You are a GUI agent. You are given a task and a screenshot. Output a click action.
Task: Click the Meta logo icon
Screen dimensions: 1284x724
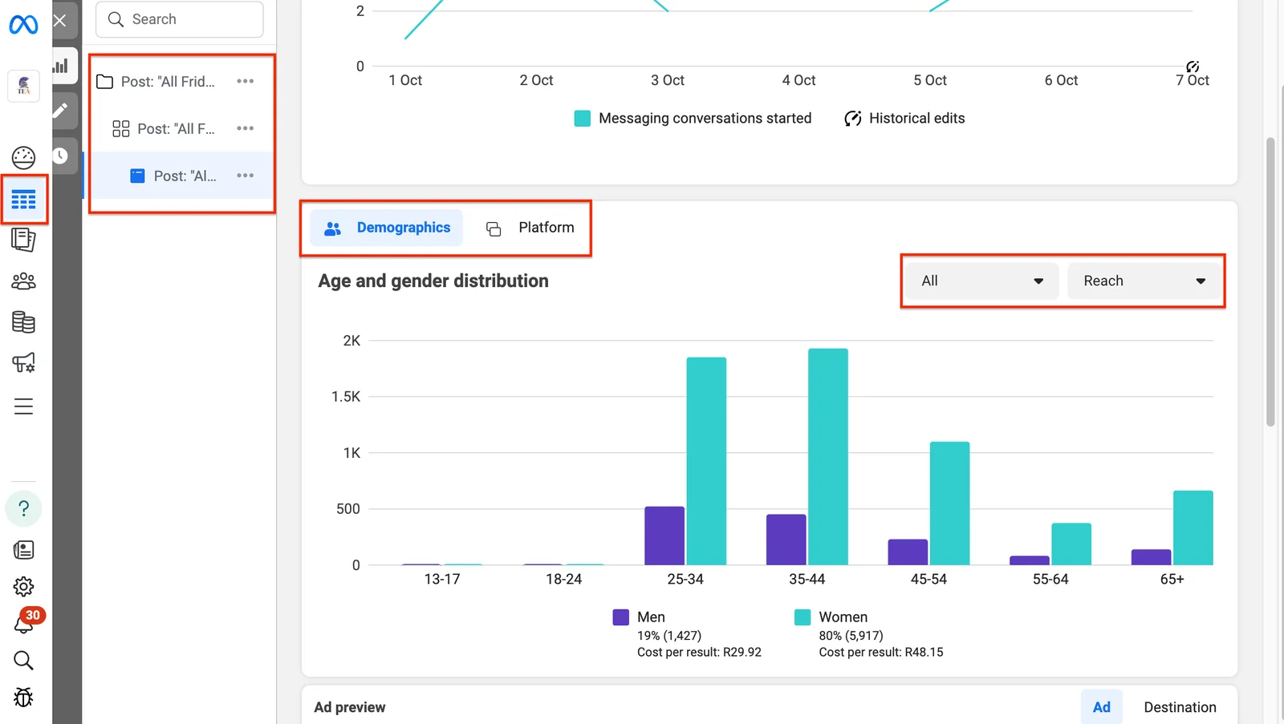point(23,25)
